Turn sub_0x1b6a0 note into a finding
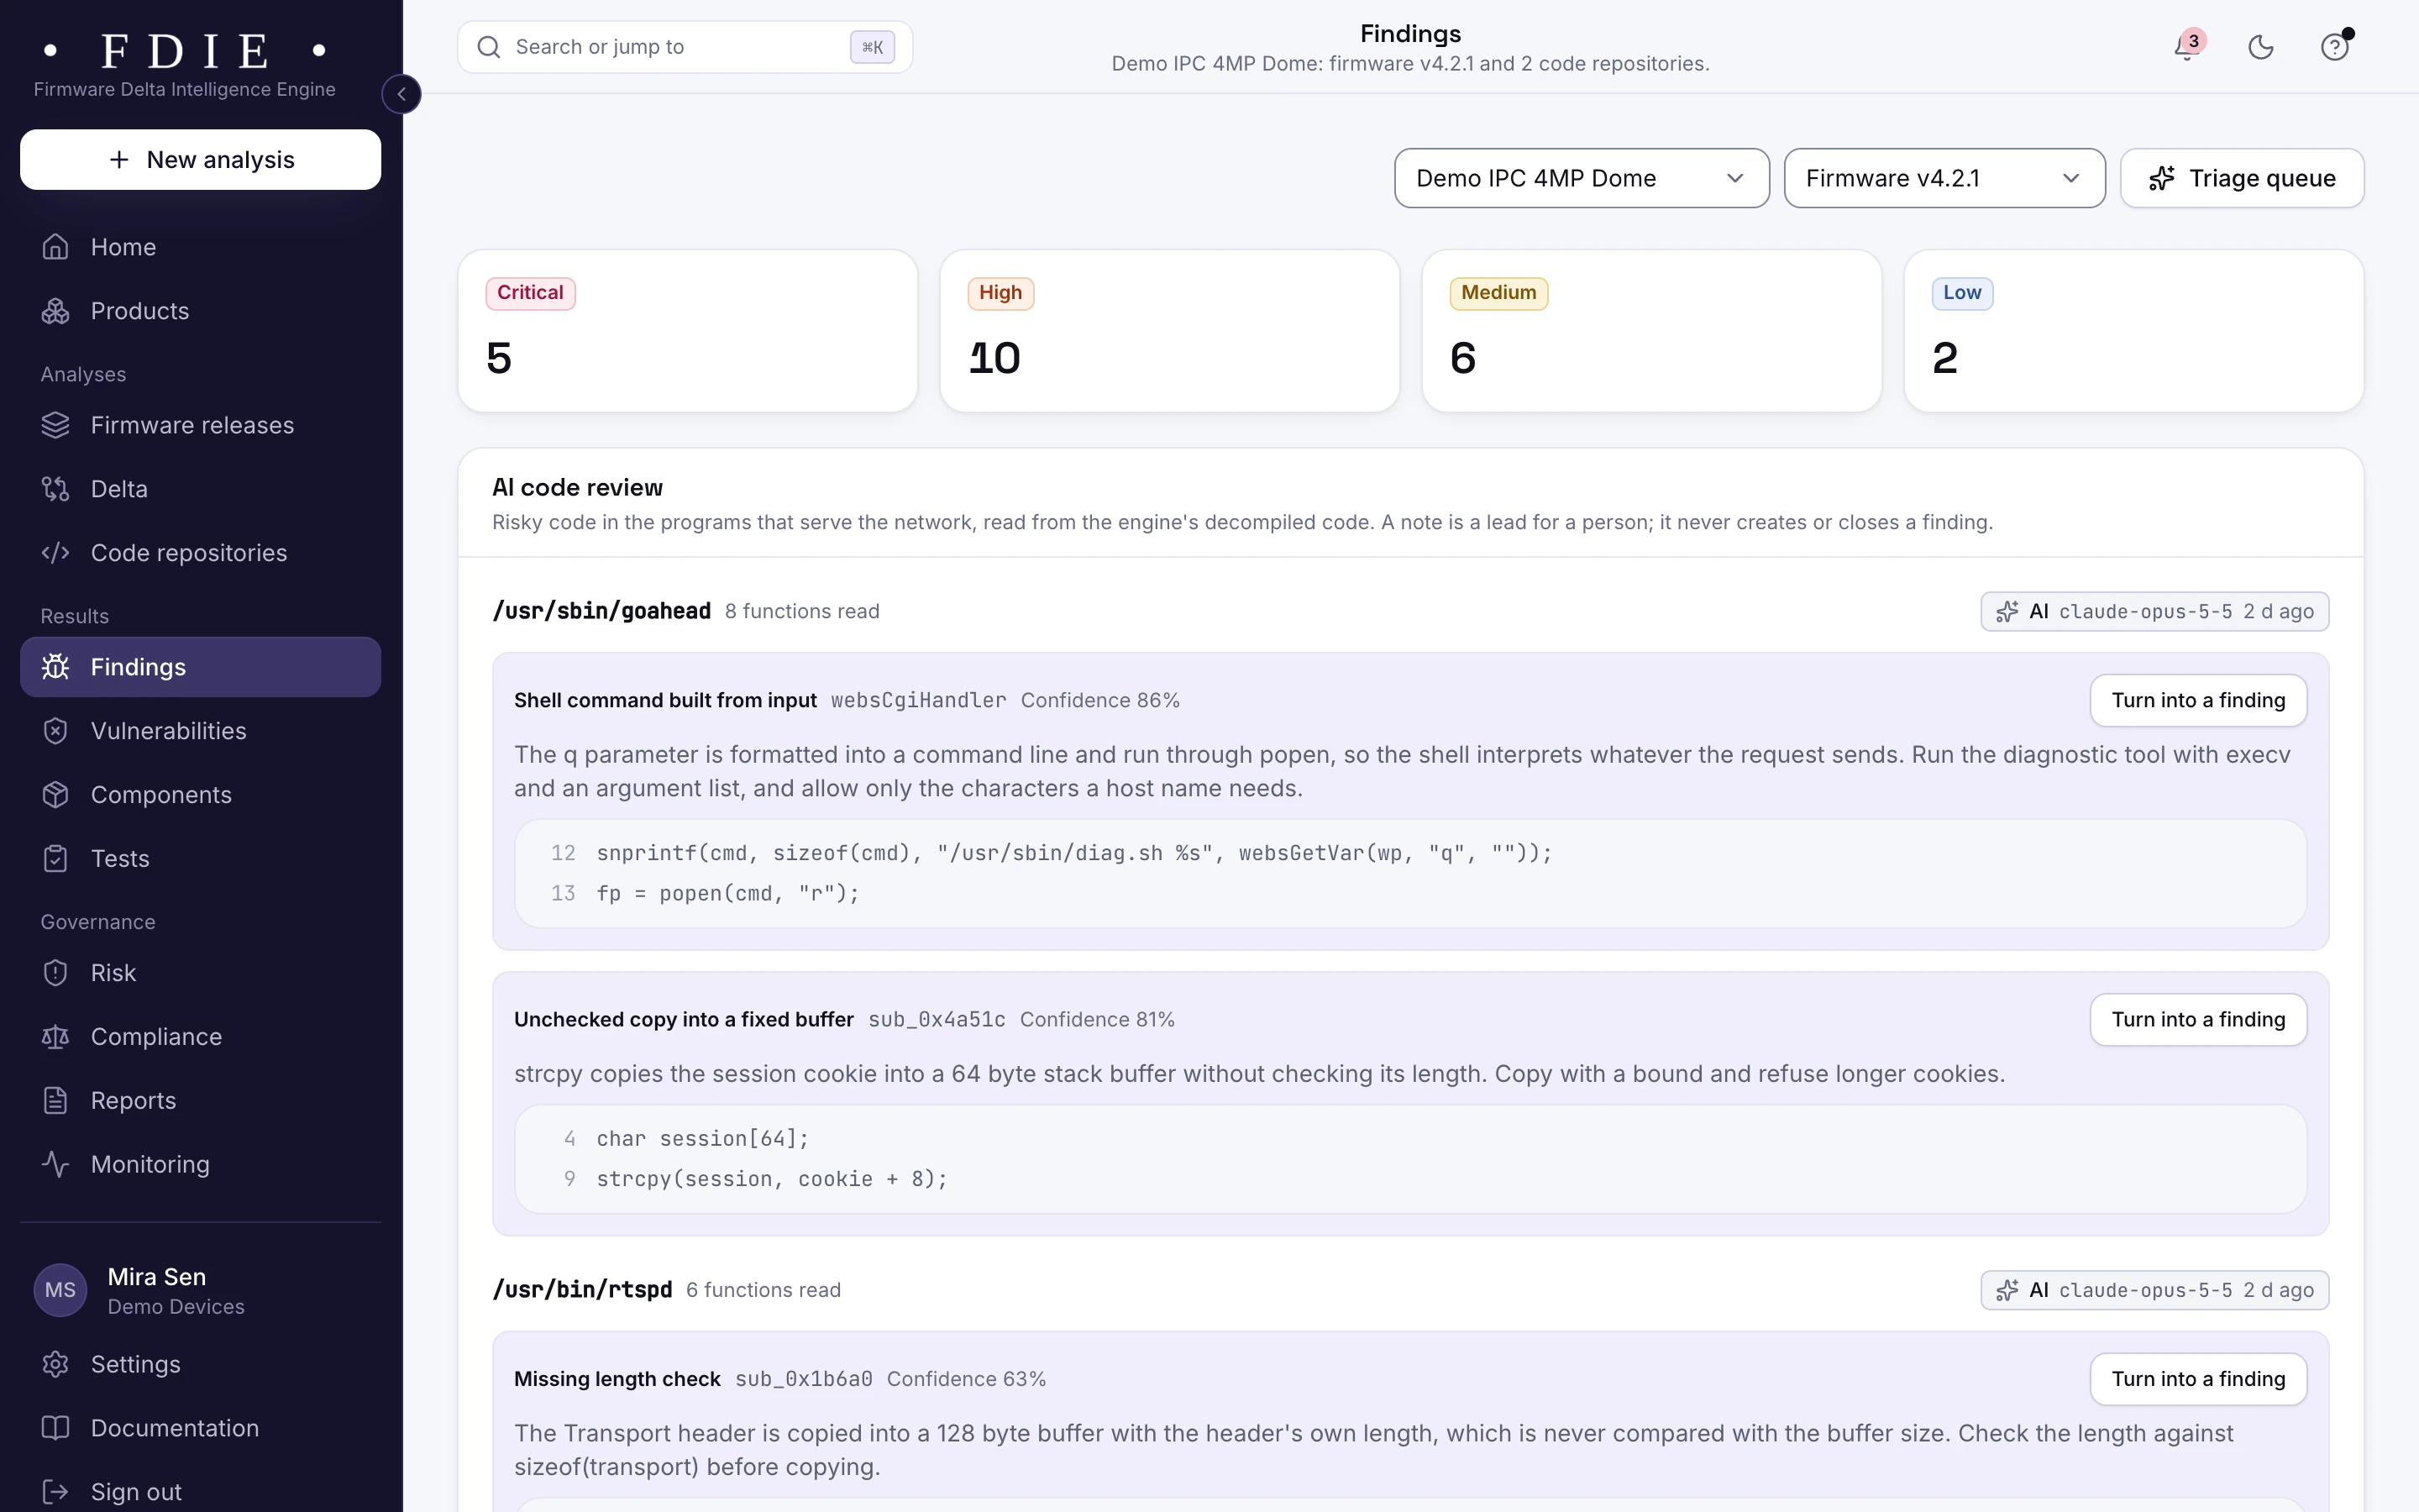The image size is (2419, 1512). tap(2198, 1379)
